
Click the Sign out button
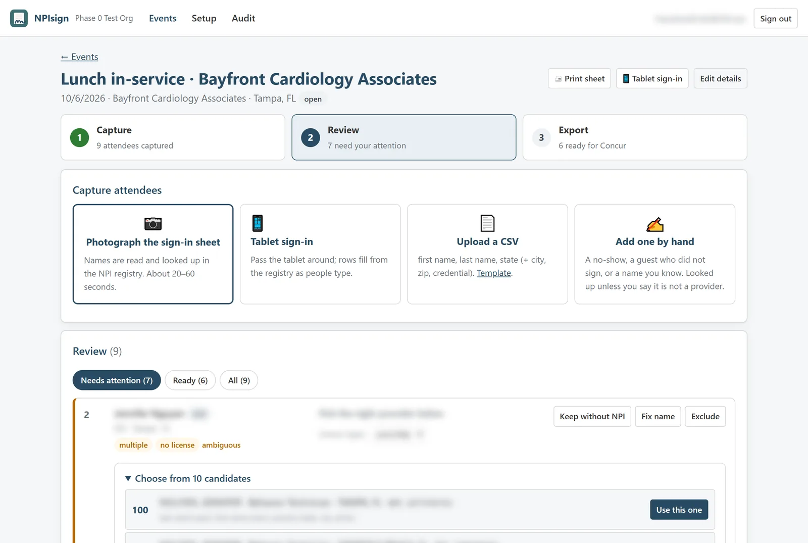tap(776, 18)
